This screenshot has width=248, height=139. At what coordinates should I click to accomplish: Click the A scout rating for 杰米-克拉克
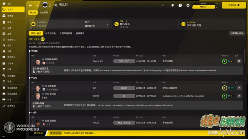pos(225,96)
